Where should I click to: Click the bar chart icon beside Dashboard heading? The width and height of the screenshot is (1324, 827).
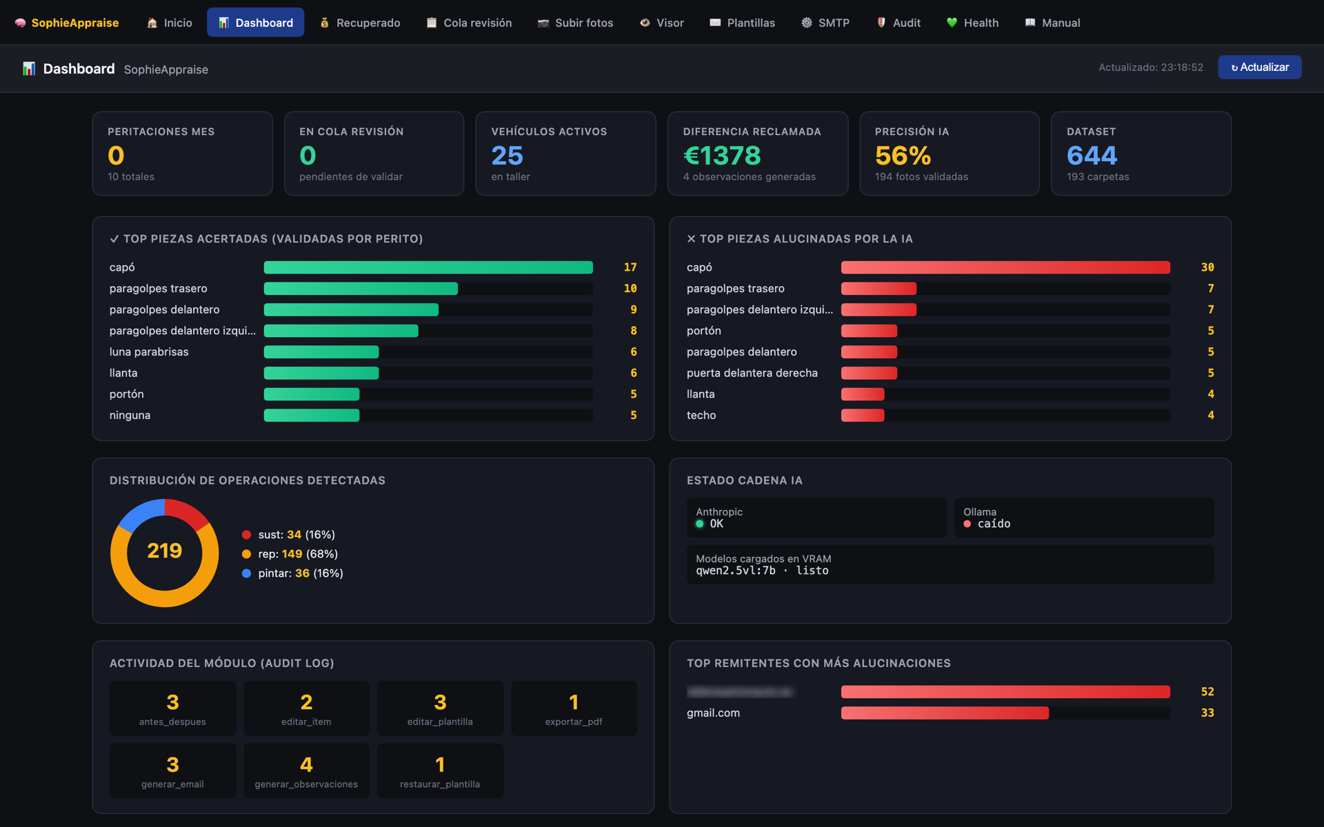29,69
